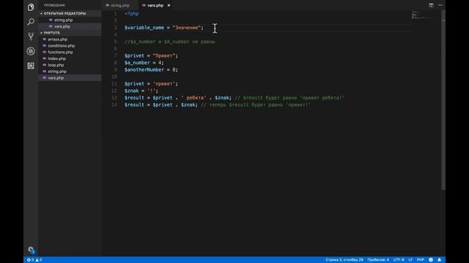The height and width of the screenshot is (263, 469).
Task: Open the Debug view in activity bar
Action: tap(31, 51)
